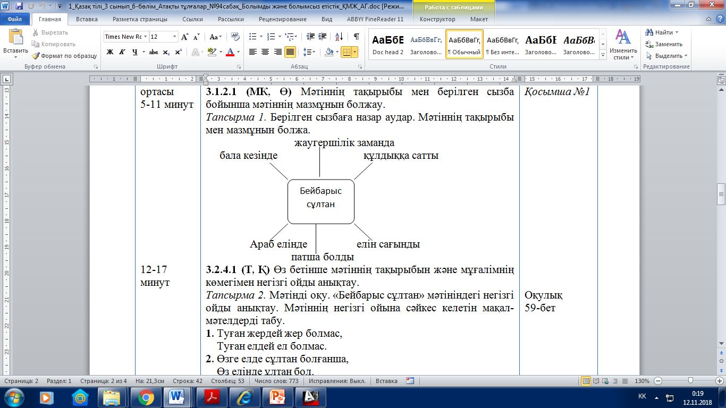Click the Заменить (Replace) button
Viewport: 726px width, 408px height.
[664, 44]
